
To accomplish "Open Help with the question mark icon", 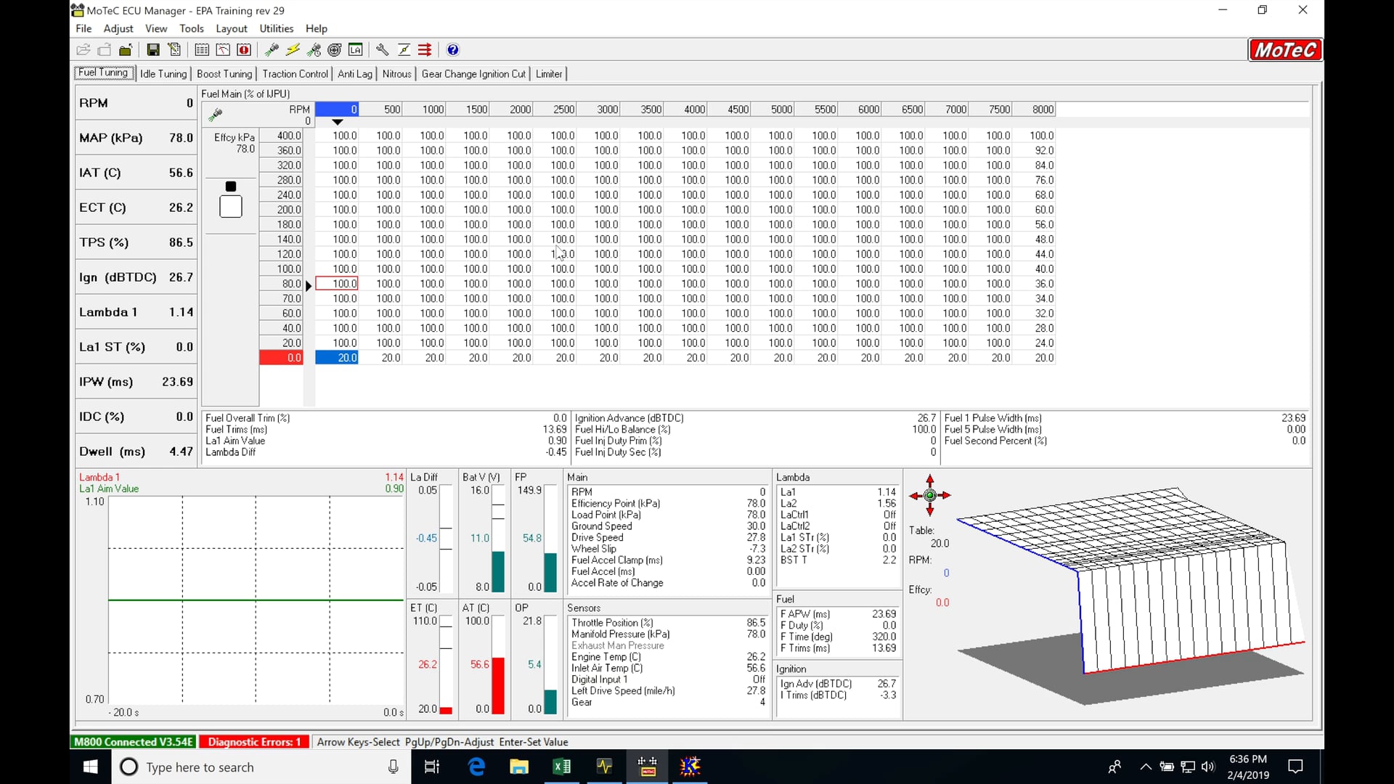I will point(453,49).
